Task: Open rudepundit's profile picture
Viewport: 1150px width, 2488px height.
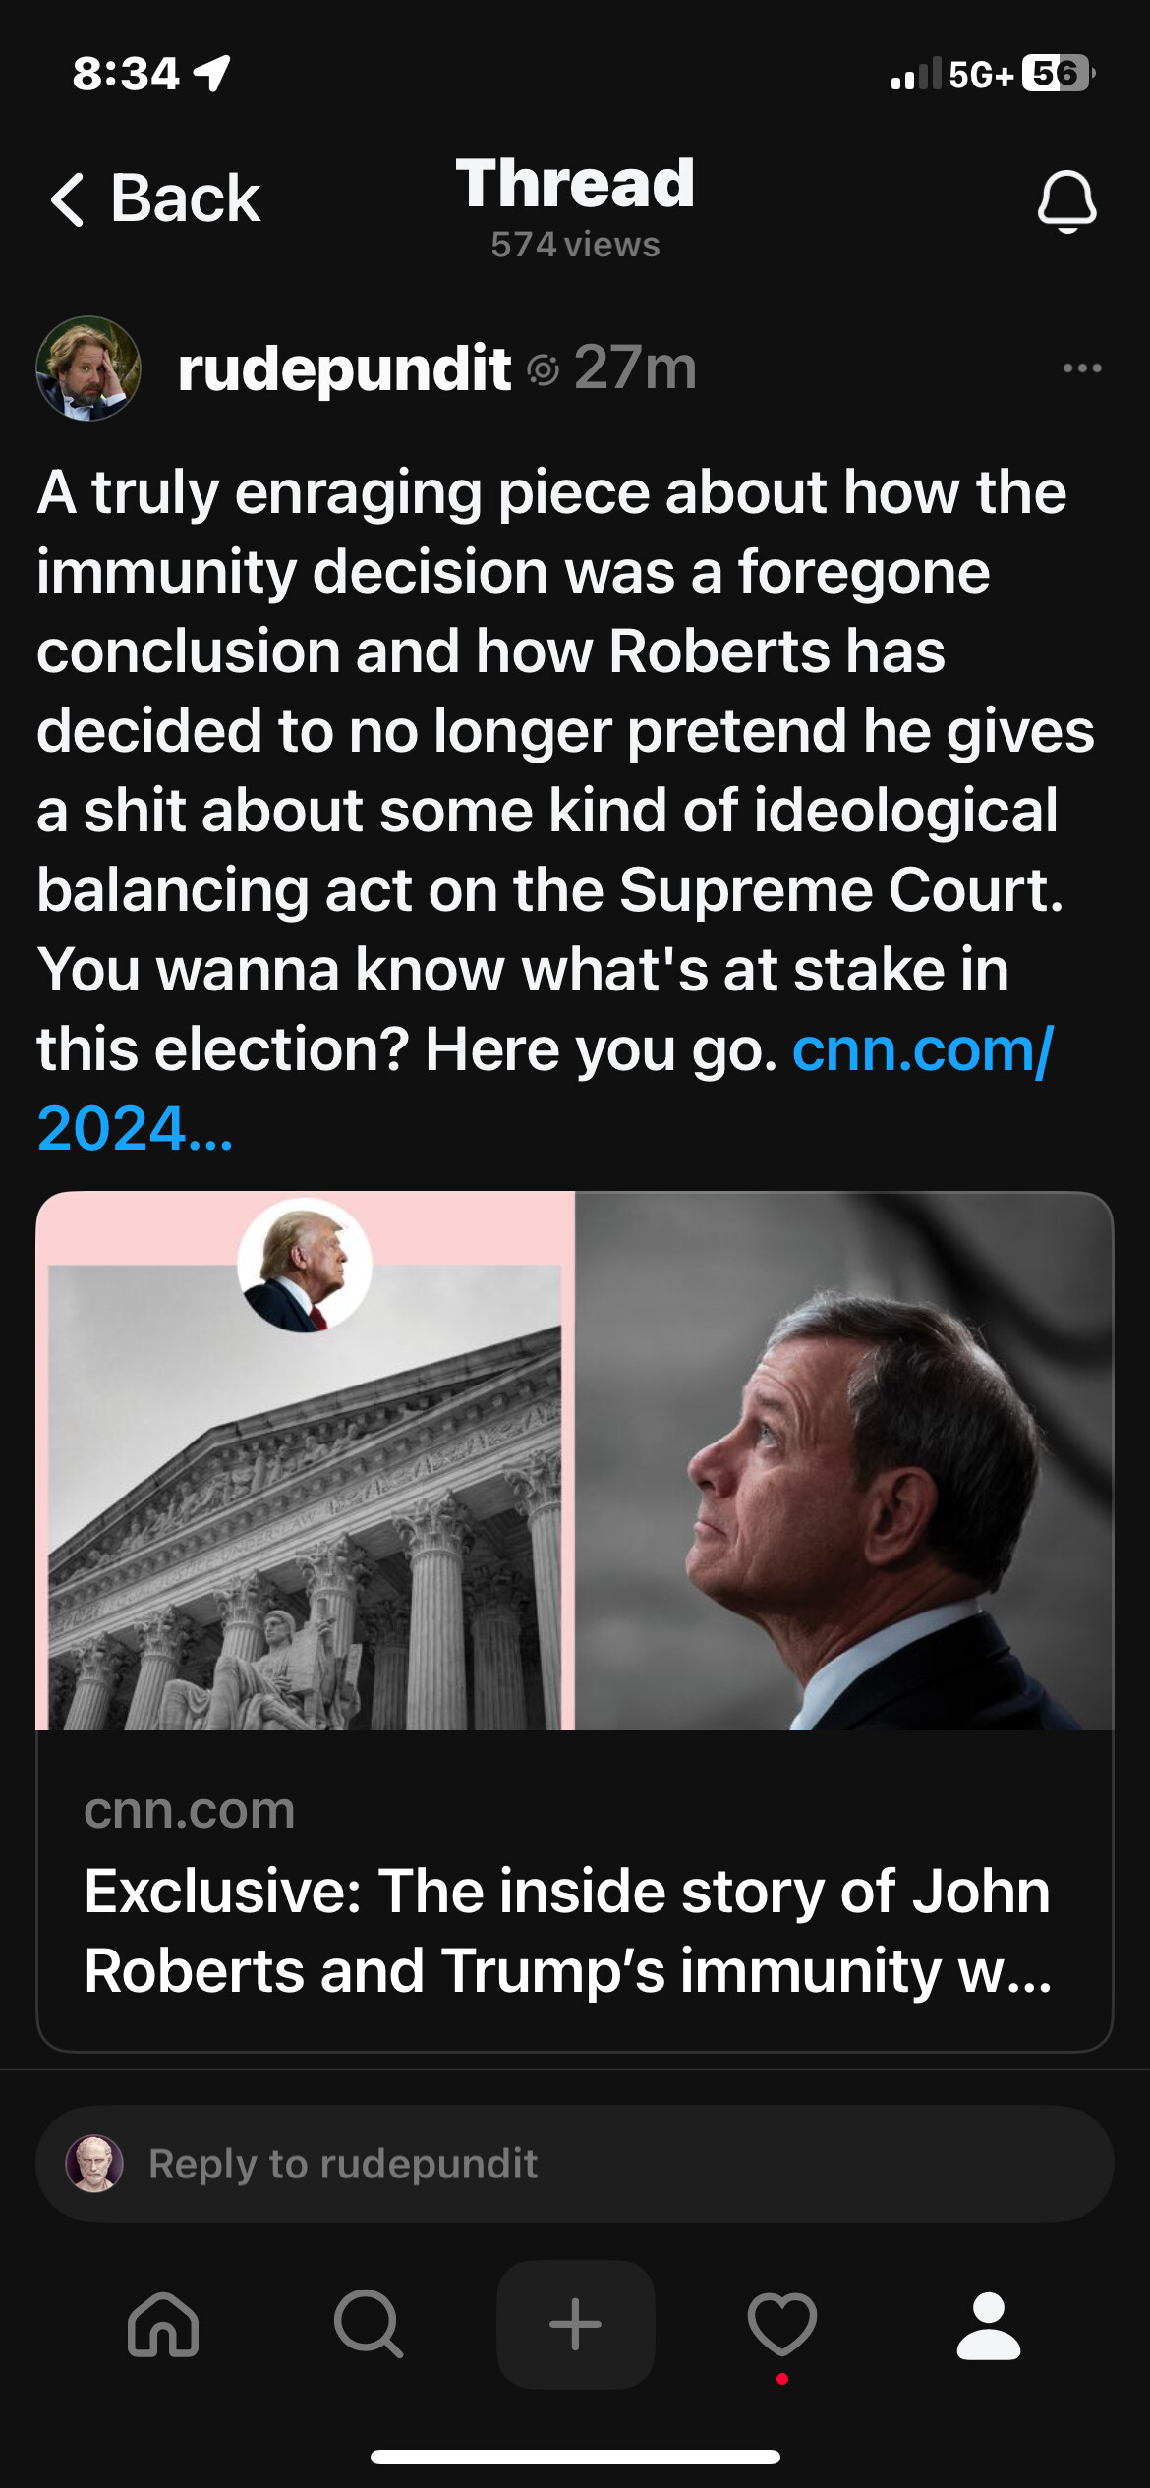Action: [x=88, y=368]
